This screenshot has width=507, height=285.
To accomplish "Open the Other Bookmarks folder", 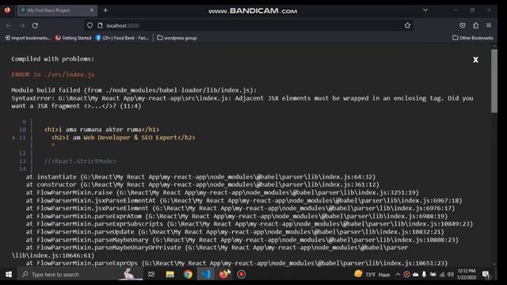I will coord(473,38).
